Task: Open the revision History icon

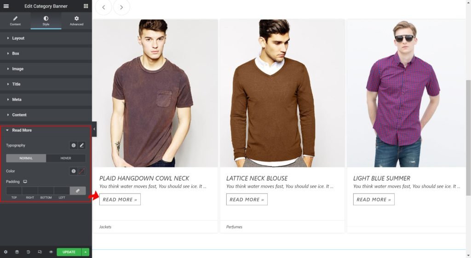Action: tap(29, 252)
